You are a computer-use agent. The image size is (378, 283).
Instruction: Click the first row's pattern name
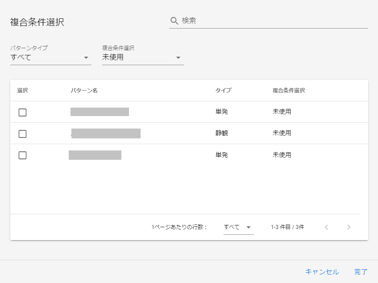coord(100,112)
